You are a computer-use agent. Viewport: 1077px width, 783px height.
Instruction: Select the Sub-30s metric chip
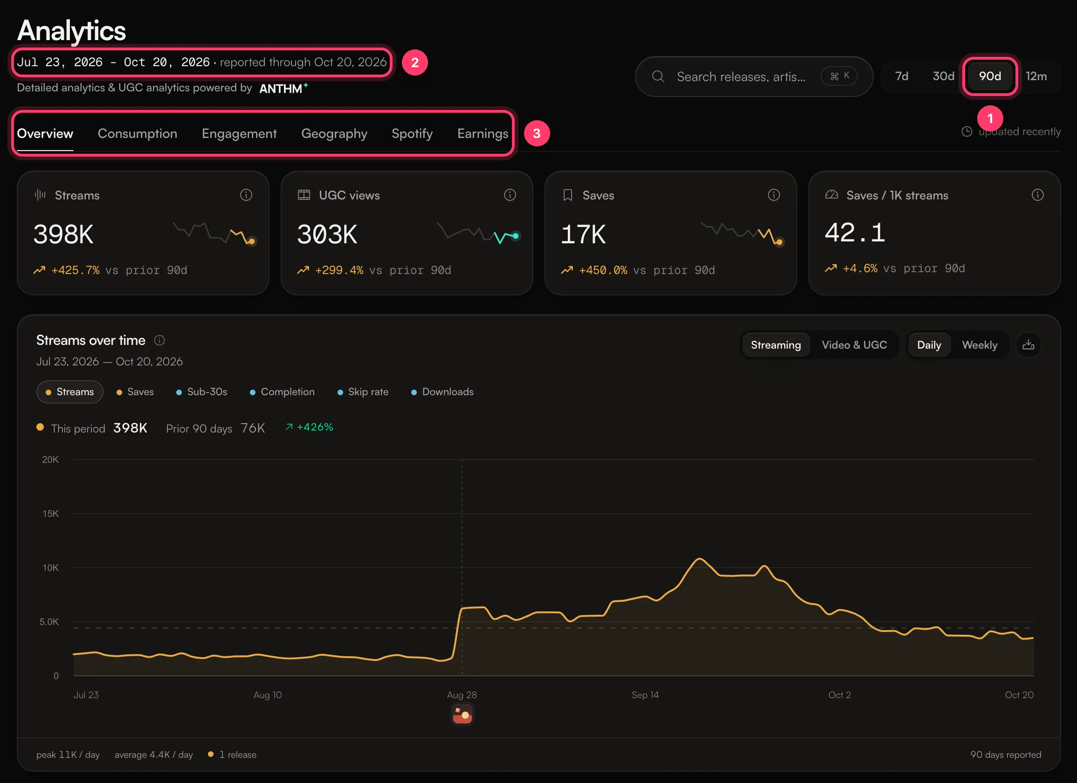pos(202,392)
